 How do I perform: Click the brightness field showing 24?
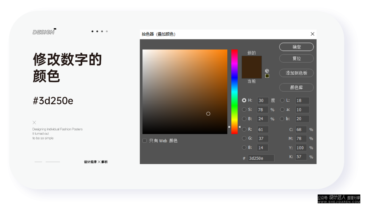point(263,119)
